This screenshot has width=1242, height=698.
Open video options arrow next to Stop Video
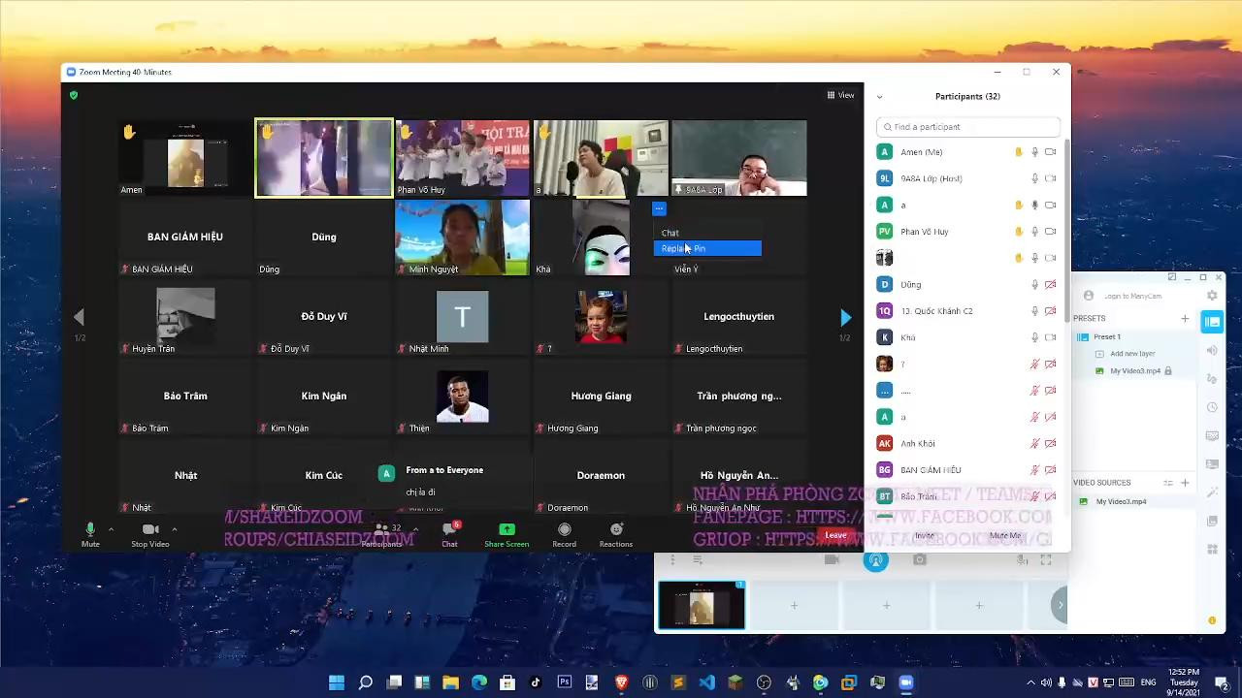[x=174, y=530]
